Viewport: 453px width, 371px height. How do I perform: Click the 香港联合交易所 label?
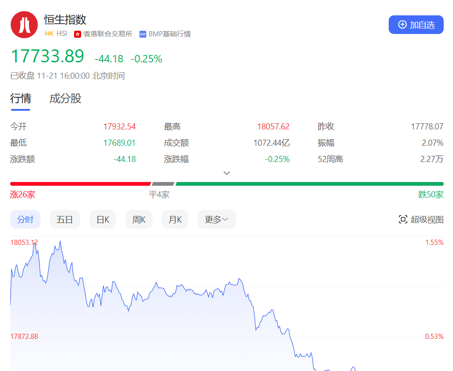pyautogui.click(x=108, y=34)
